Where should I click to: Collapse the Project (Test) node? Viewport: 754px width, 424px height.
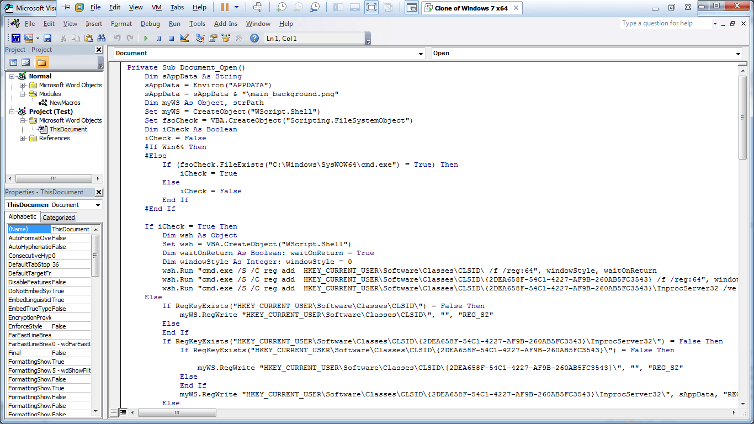(12, 112)
